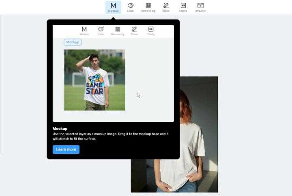The width and height of the screenshot is (292, 196).
Task: Click the Remove bg icon inside tooltip preview
Action: point(118,29)
